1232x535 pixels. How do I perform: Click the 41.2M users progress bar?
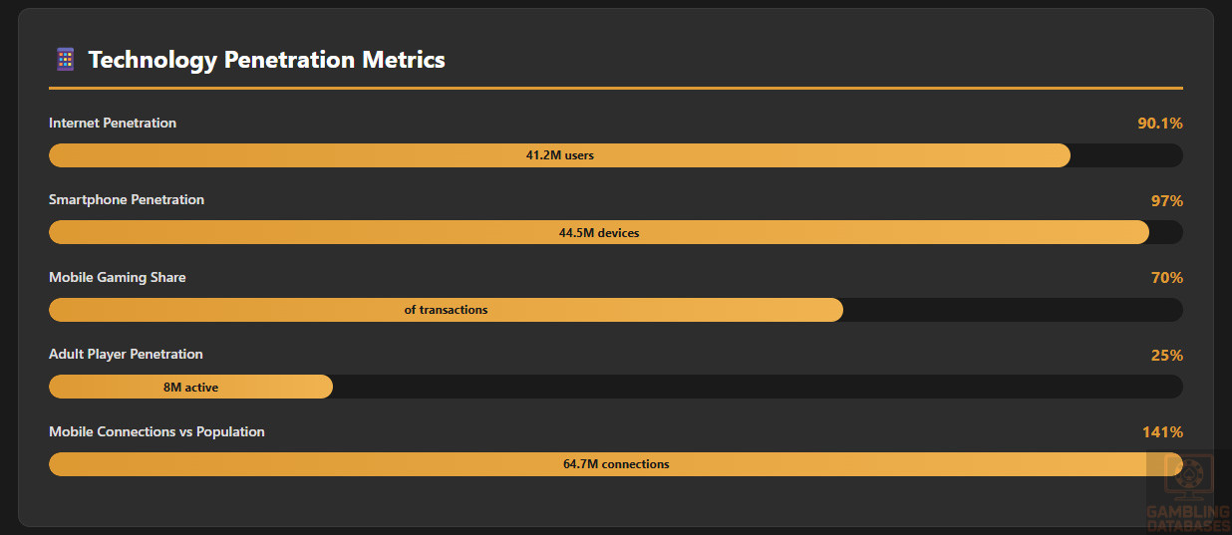(x=559, y=155)
